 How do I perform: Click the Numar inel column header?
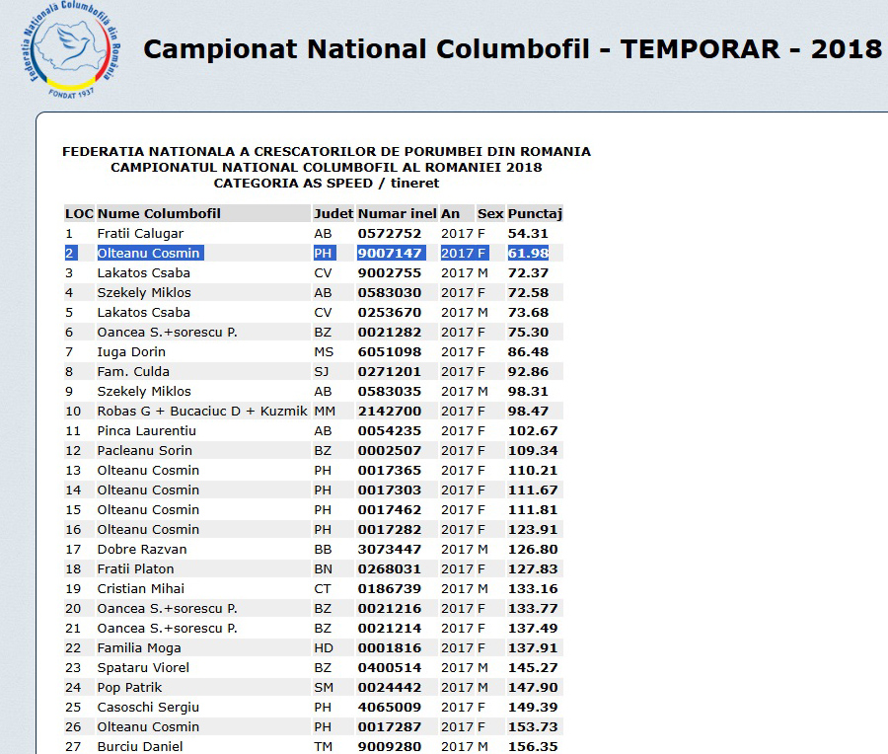pos(397,213)
